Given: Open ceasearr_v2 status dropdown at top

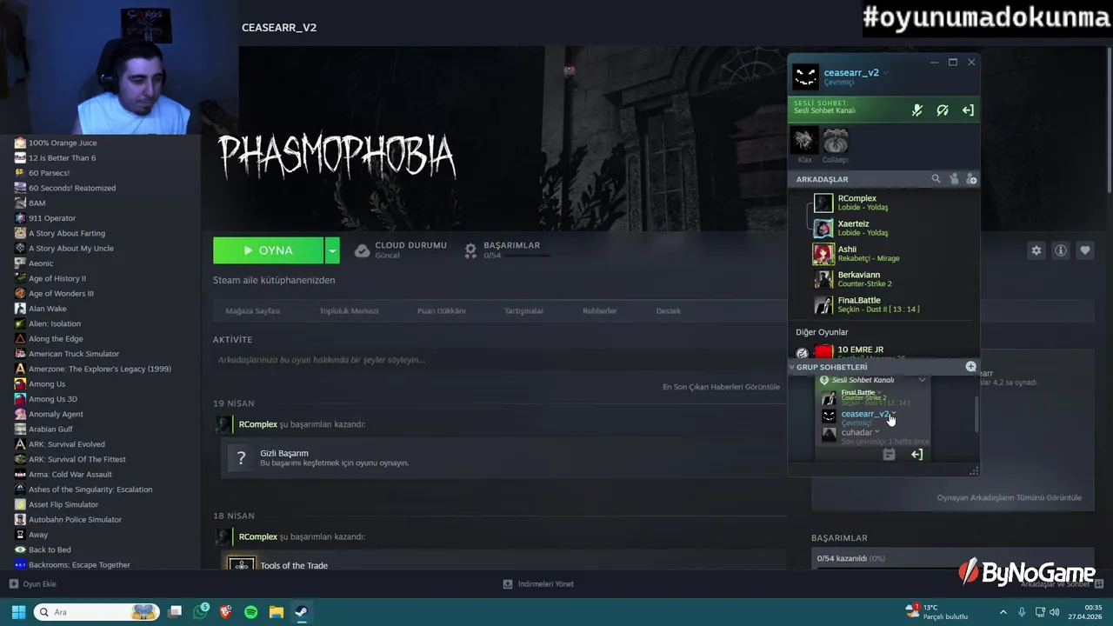Looking at the screenshot, I should pos(886,73).
